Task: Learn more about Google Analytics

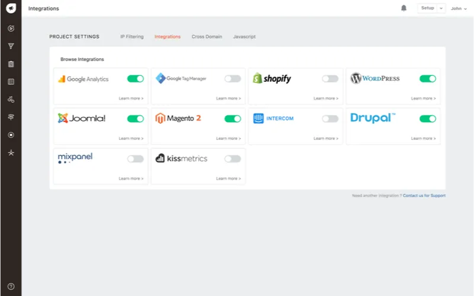Action: [x=131, y=98]
